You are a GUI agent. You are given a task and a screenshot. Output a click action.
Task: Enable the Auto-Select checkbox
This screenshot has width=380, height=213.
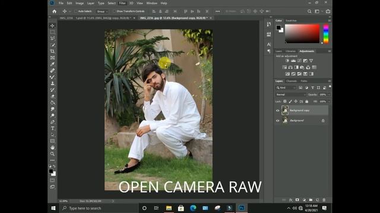(76, 11)
